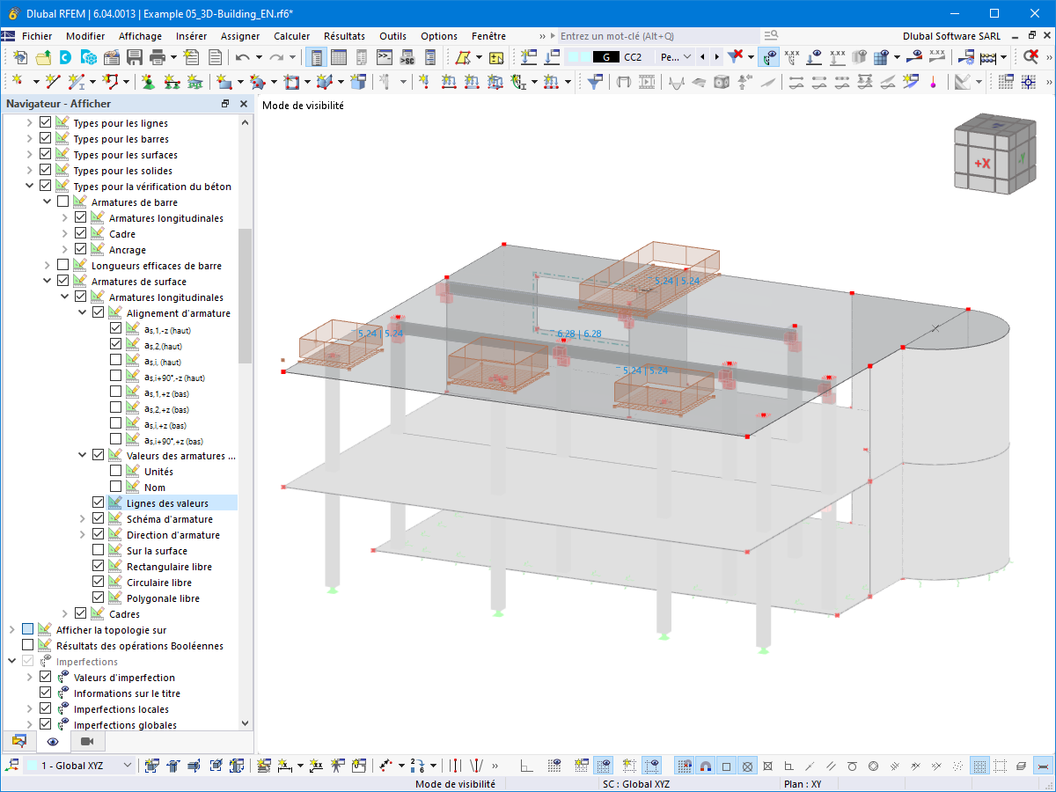Go to previous load case arrow
This screenshot has width=1056, height=792.
pos(702,57)
